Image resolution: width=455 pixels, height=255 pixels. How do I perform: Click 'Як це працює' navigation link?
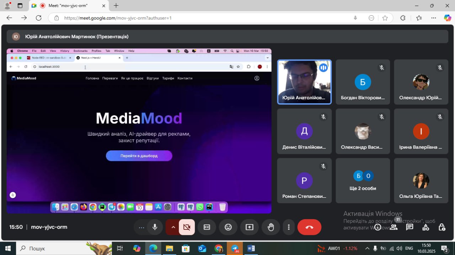click(132, 78)
